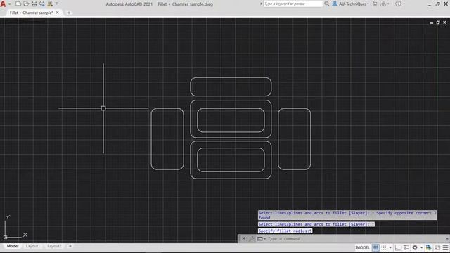Viewport: 450px width, 253px height.
Task: Click the second printer icon in Quick Access toolbar
Action: click(42, 4)
